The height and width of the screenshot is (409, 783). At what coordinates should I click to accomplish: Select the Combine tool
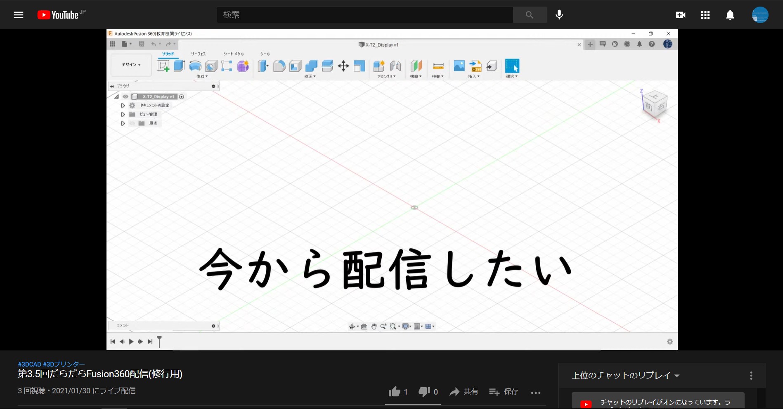311,66
